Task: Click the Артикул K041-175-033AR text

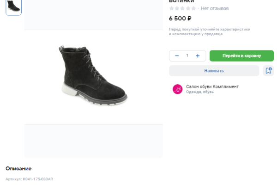Action: coord(29,179)
